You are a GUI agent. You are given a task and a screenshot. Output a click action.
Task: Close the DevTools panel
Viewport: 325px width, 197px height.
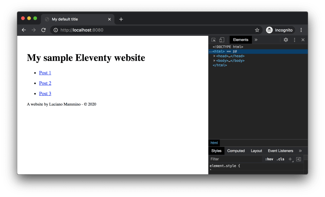tap(303, 40)
